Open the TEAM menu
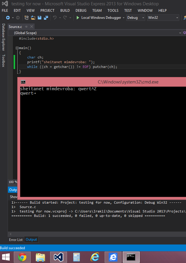The image size is (186, 263). pos(97,10)
